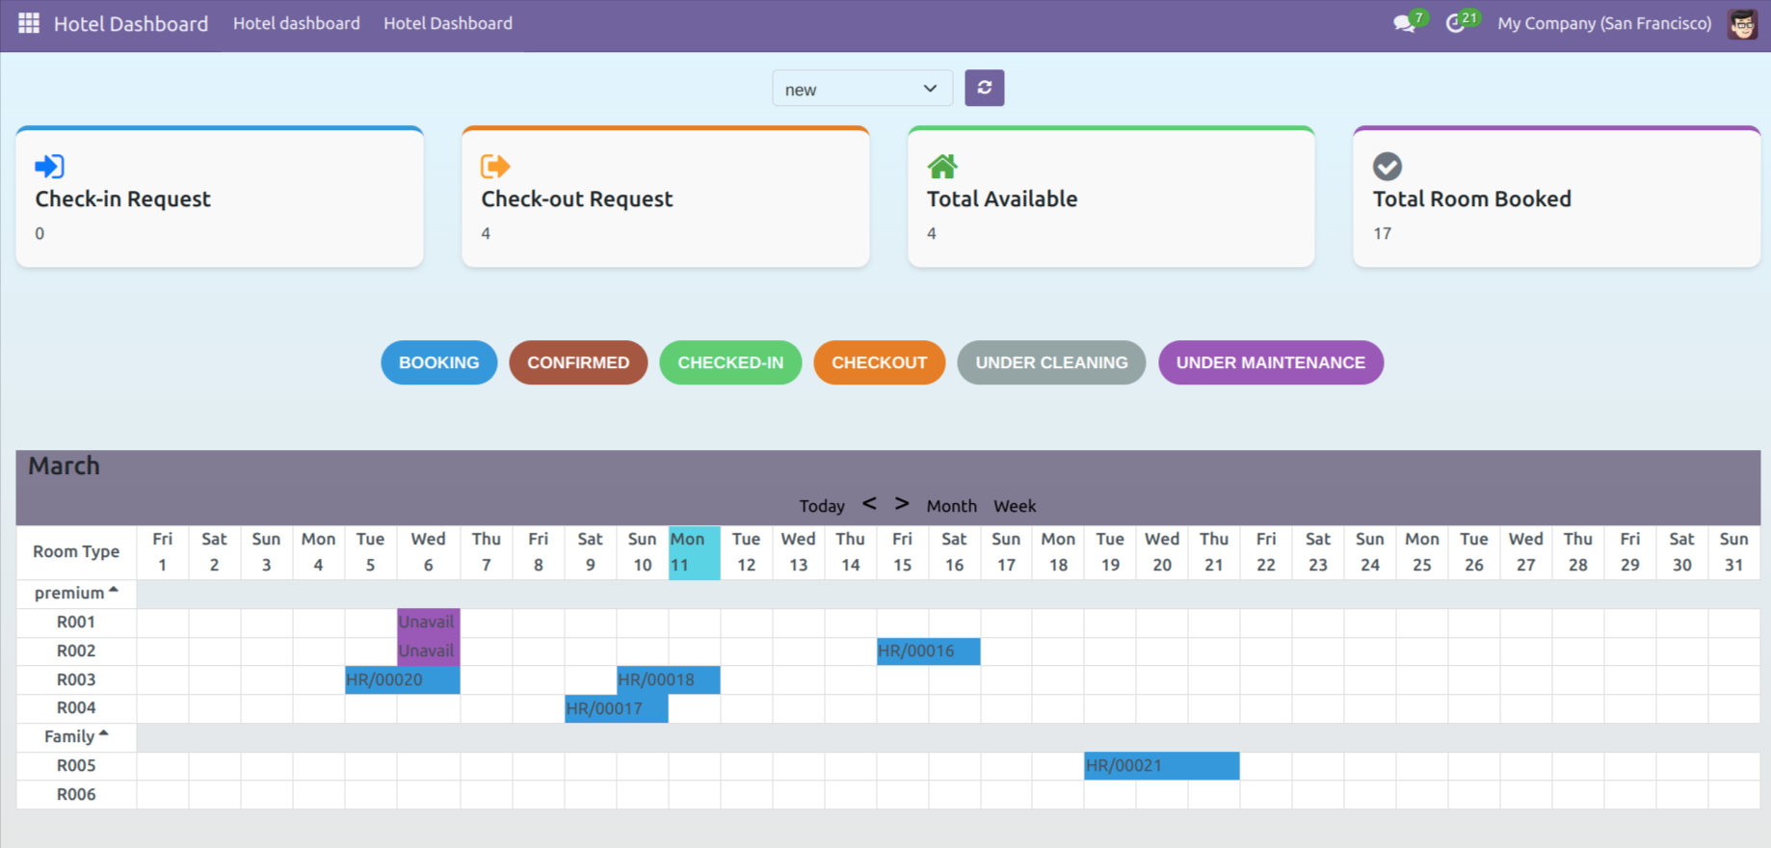The image size is (1771, 848).
Task: Switch calendar to Week view
Action: pos(1015,506)
